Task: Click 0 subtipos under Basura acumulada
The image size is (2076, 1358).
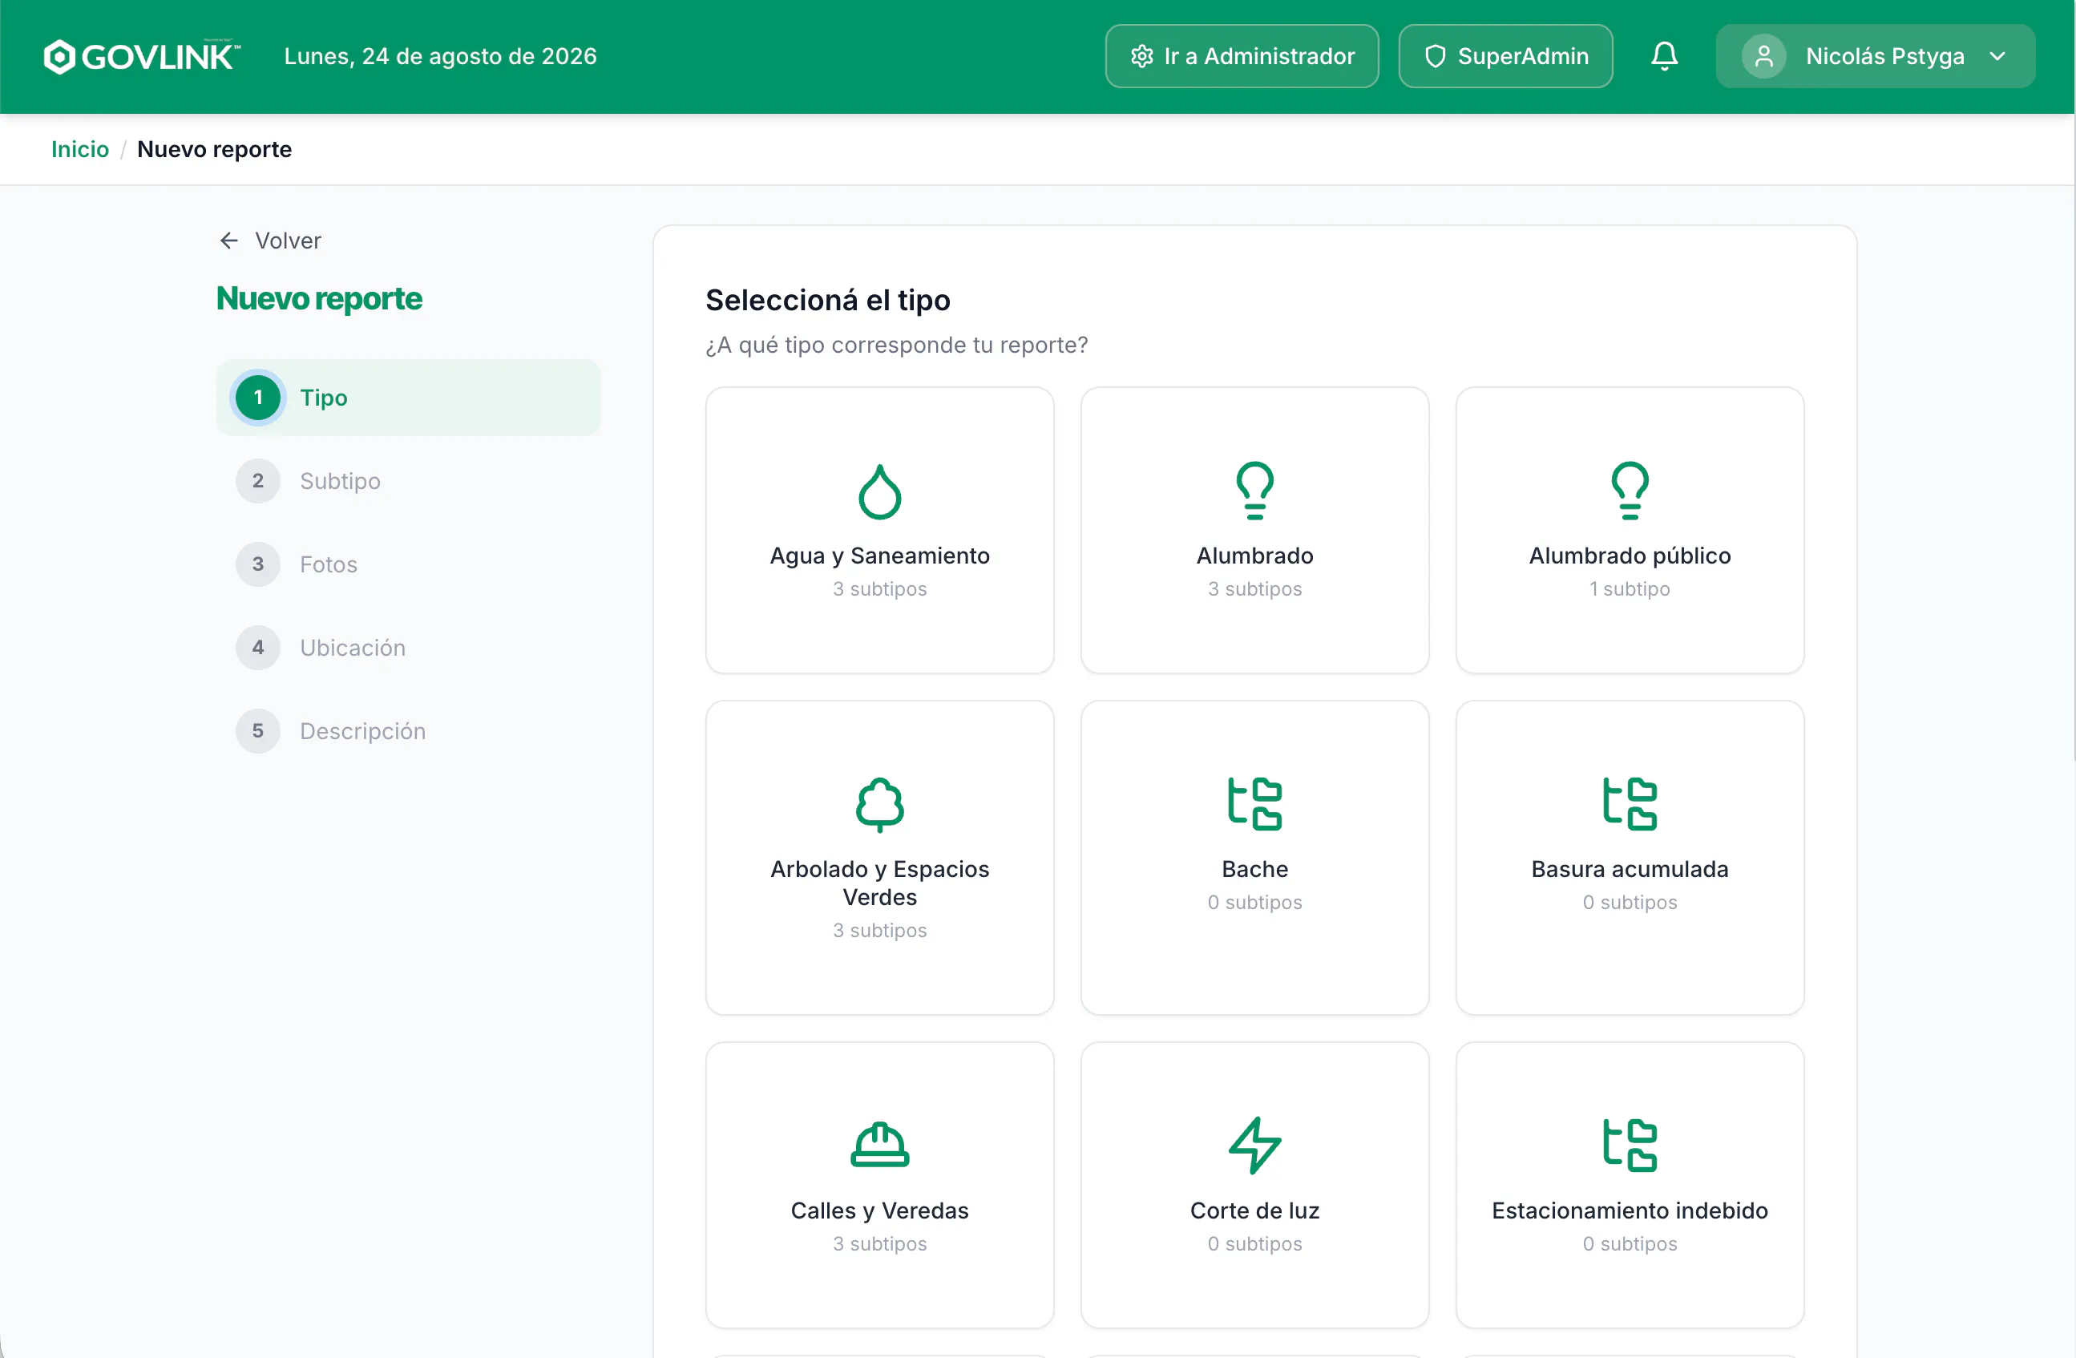Action: [x=1630, y=902]
